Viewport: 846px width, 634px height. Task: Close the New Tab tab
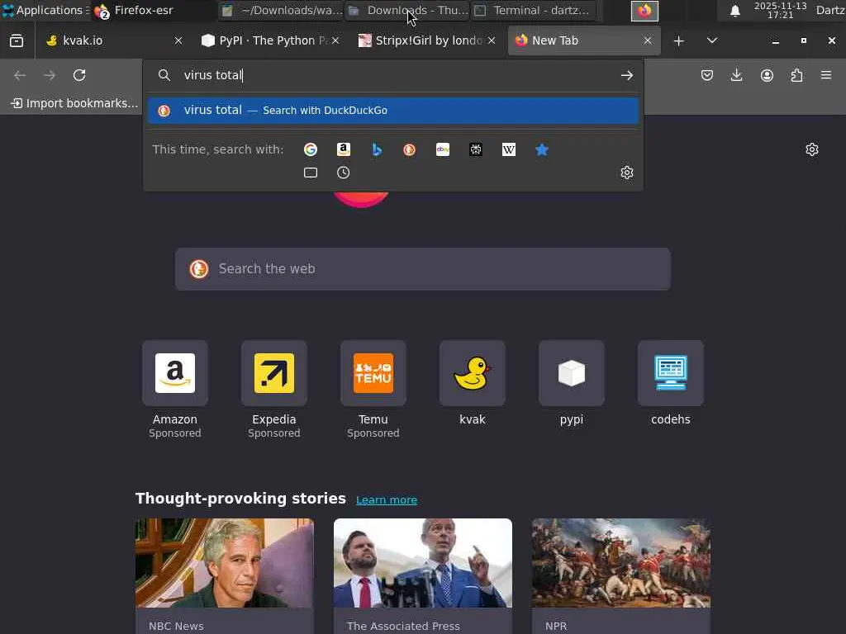(648, 41)
